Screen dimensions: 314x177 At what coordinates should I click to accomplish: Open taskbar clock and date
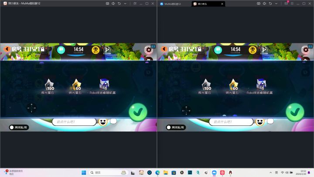(x=301, y=173)
